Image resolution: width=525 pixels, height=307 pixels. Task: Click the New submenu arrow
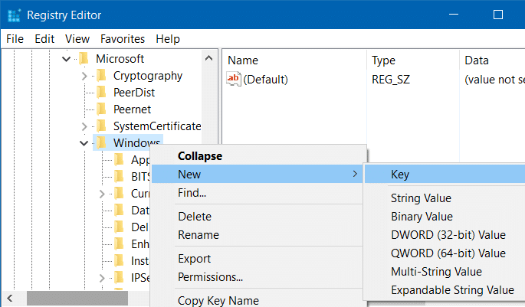coord(355,174)
